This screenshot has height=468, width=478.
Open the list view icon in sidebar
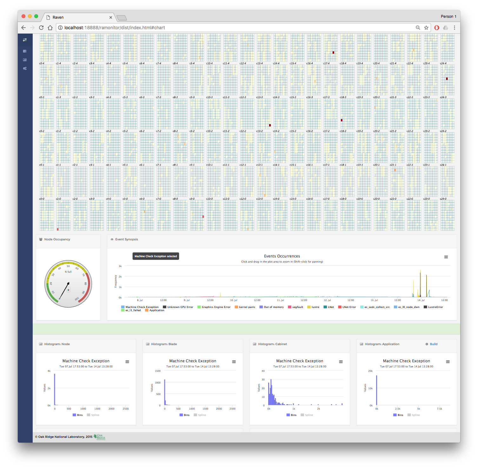tap(25, 51)
